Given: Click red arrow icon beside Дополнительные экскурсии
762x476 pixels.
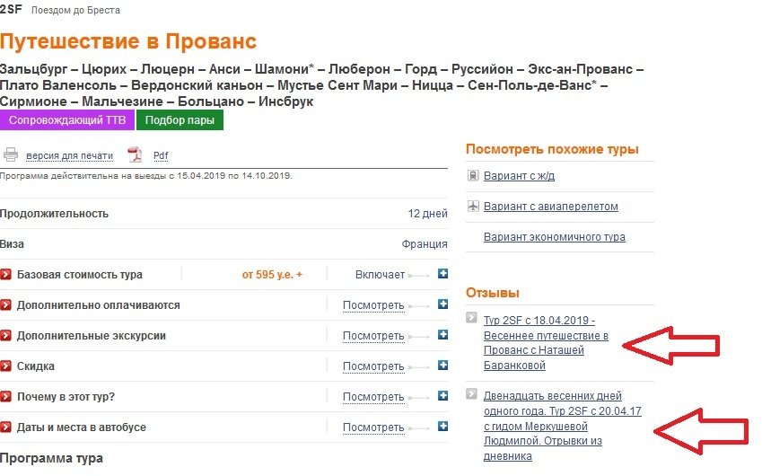Looking at the screenshot, I should click(x=6, y=336).
